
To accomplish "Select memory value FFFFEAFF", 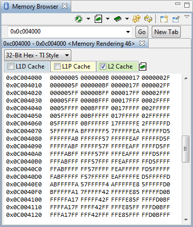I will (x=125, y=146).
